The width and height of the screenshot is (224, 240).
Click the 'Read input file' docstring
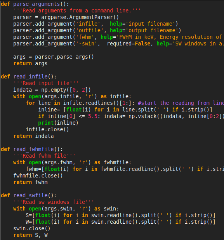click(46, 83)
